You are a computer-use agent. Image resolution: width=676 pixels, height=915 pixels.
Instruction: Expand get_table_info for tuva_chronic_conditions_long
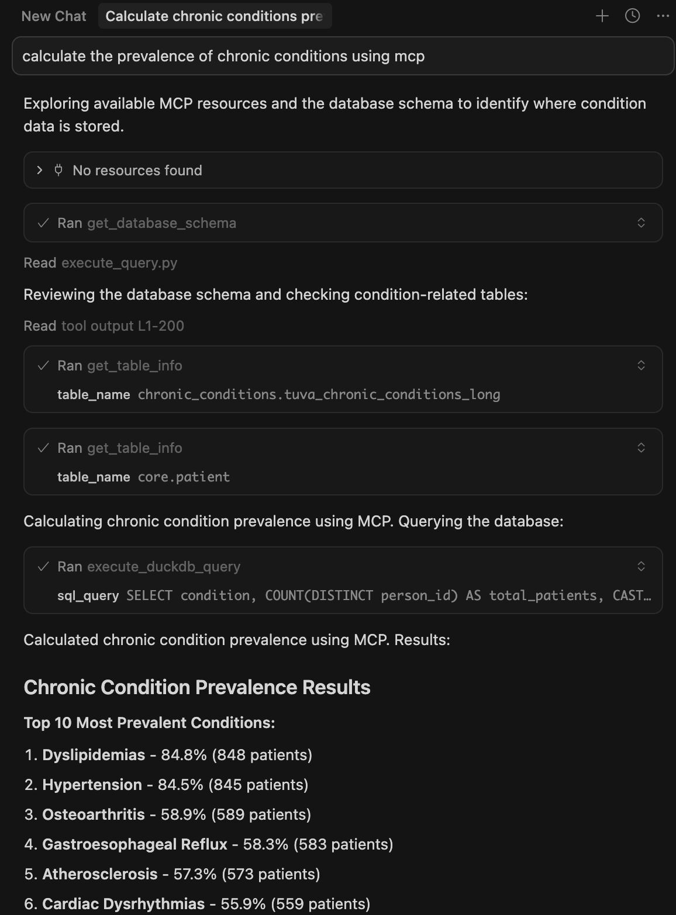(641, 365)
